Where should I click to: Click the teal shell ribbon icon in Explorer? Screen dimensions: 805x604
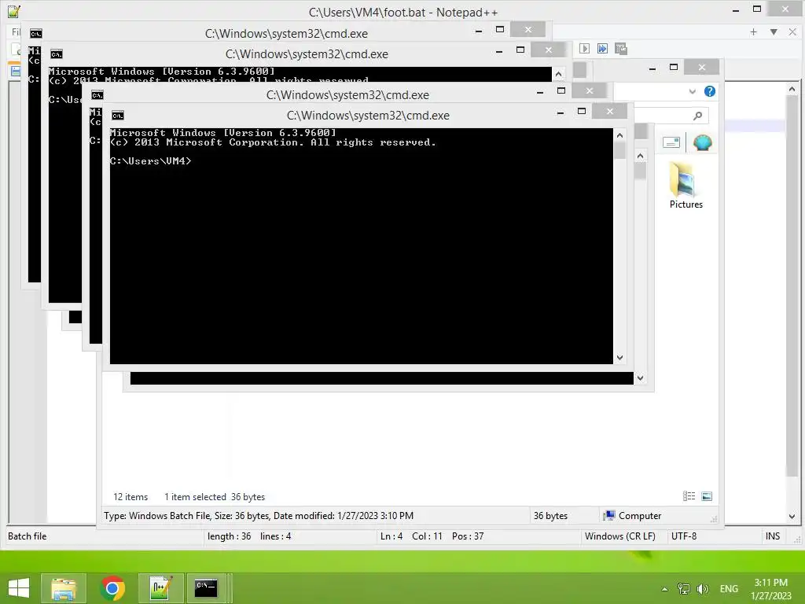coord(702,142)
